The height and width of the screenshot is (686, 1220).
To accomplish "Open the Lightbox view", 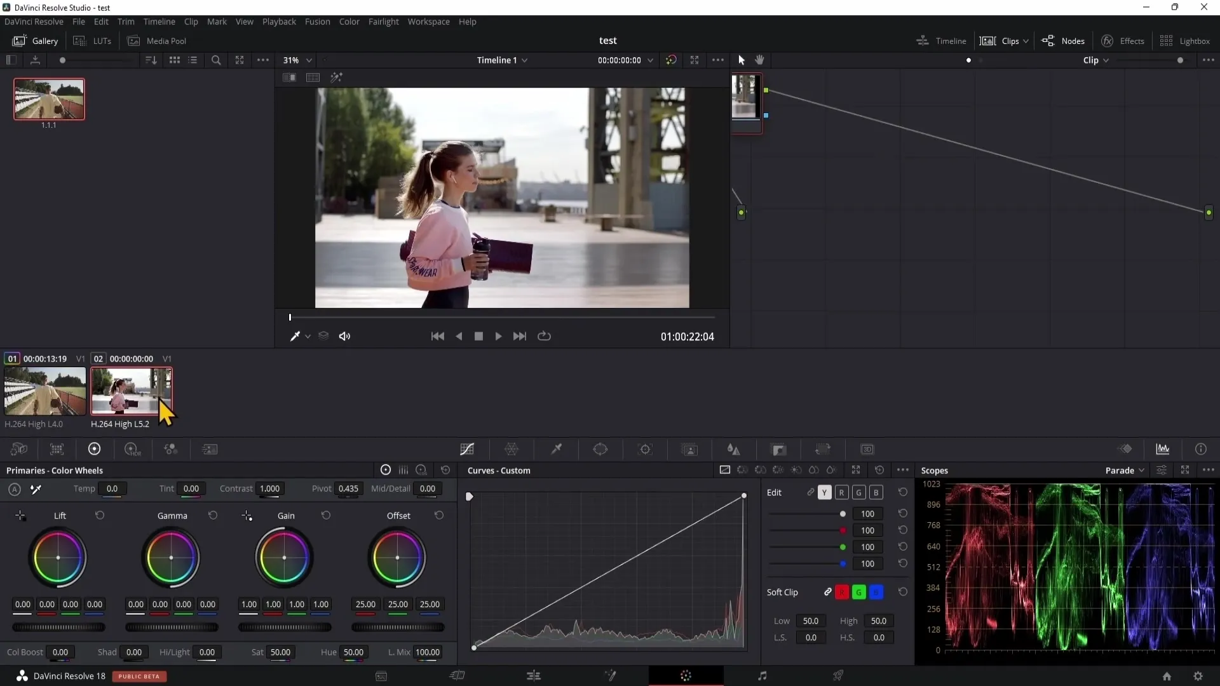I will click(x=1184, y=41).
